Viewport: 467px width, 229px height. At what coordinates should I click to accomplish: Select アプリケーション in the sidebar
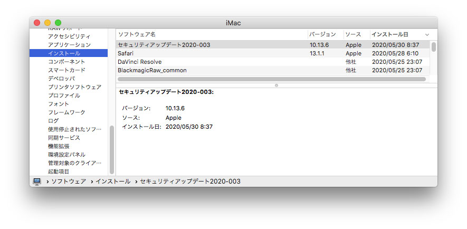(69, 45)
